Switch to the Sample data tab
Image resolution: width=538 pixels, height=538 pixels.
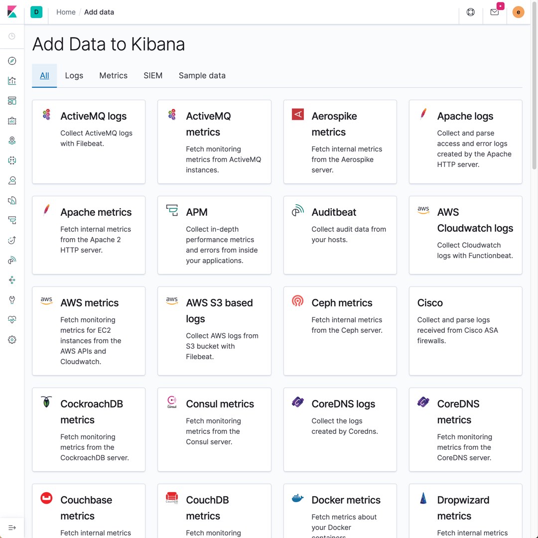tap(202, 76)
